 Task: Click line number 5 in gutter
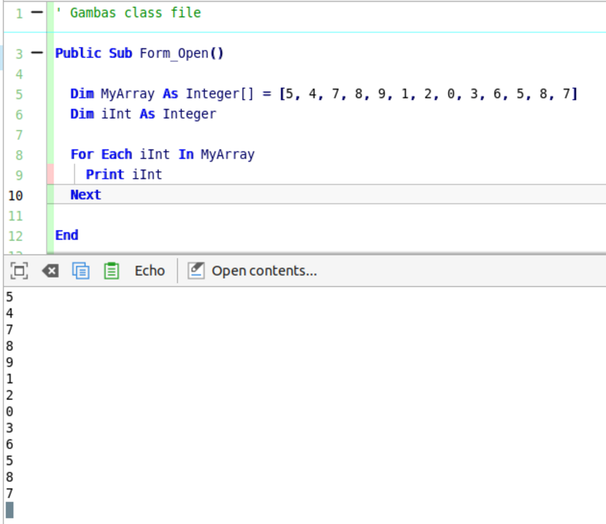coord(19,94)
